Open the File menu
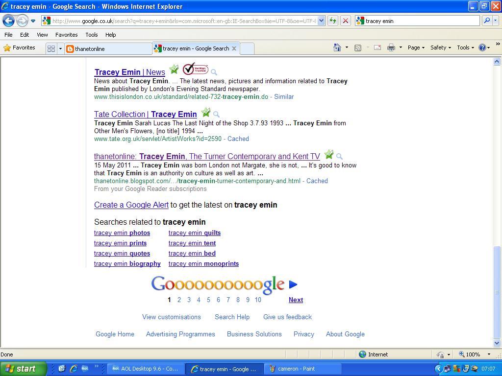Screen dimensions: 502x376 click(x=9, y=35)
